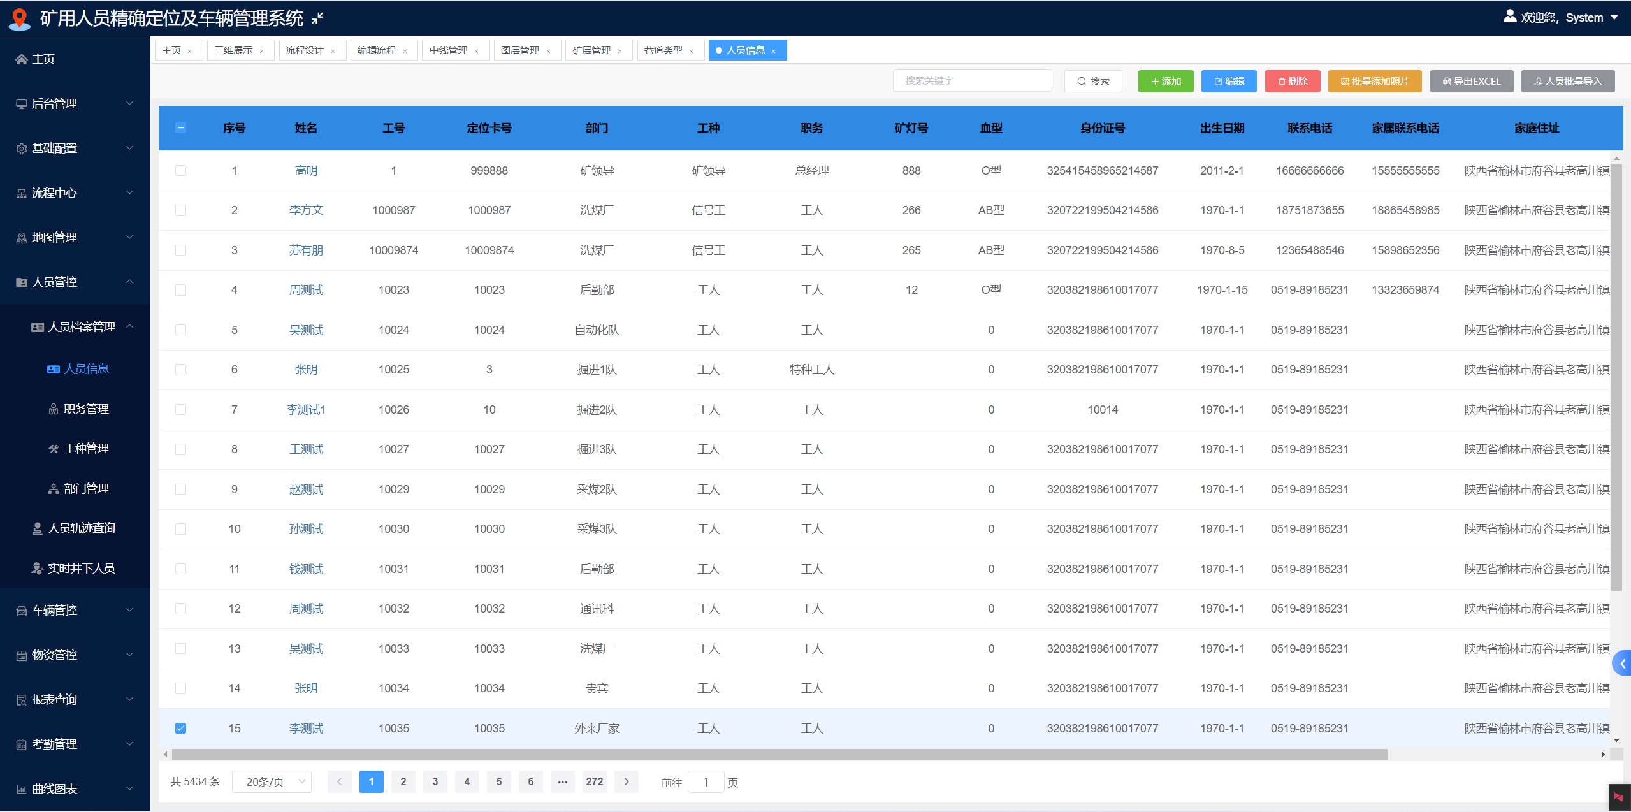The width and height of the screenshot is (1631, 812).
Task: Switch to the 图层管理 tab
Action: click(519, 50)
